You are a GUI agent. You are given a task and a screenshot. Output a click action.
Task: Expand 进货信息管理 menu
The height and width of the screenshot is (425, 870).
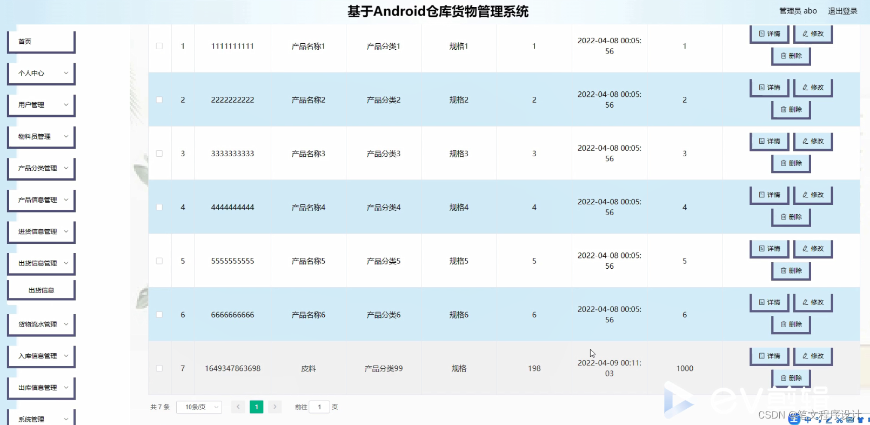tap(41, 231)
